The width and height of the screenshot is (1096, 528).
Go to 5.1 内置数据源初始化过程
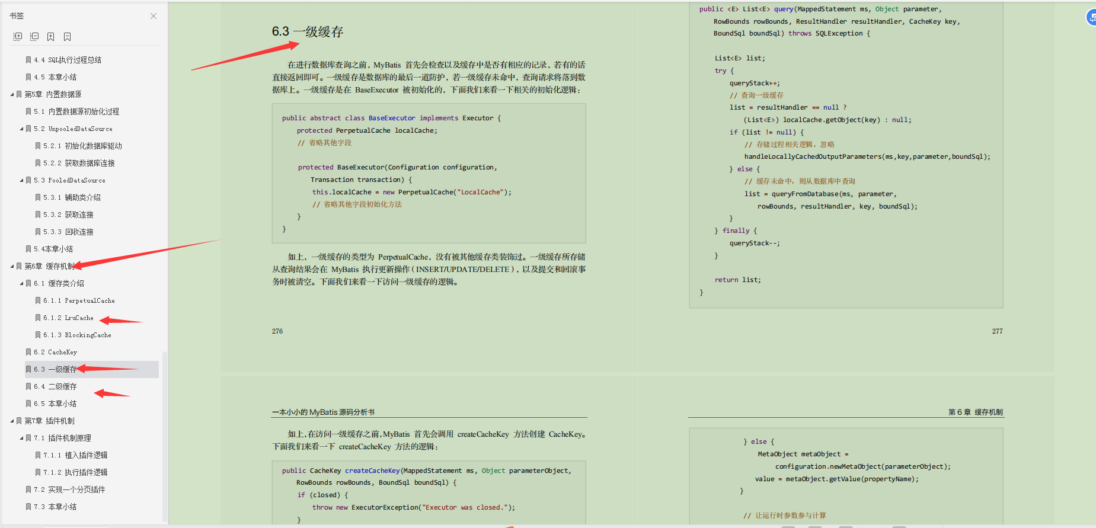(76, 111)
